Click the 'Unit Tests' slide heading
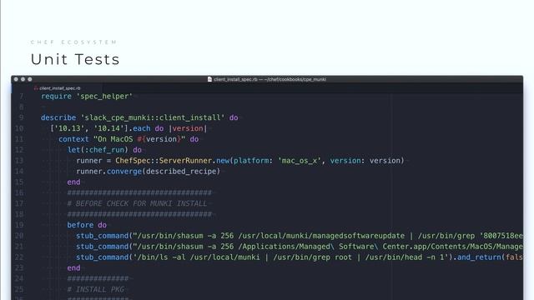This screenshot has width=534, height=300. [75, 59]
